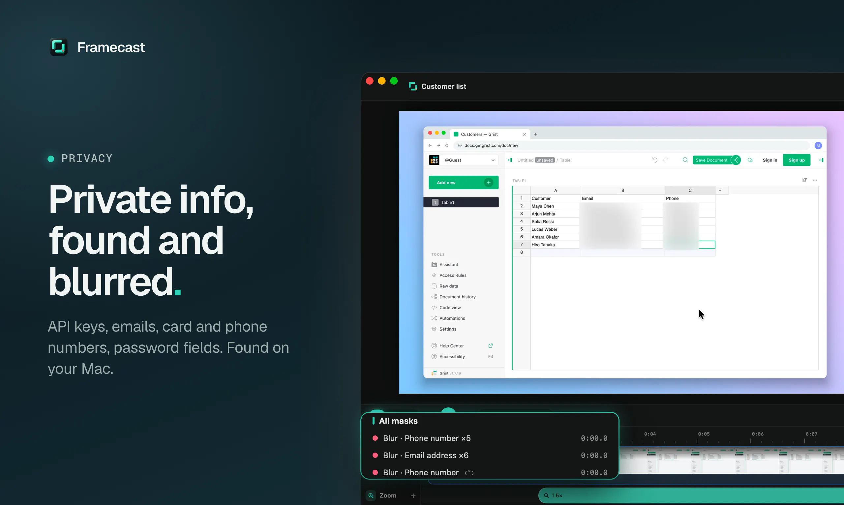Click the 0:05 timeline marker
Image resolution: width=844 pixels, height=505 pixels.
pyautogui.click(x=704, y=434)
